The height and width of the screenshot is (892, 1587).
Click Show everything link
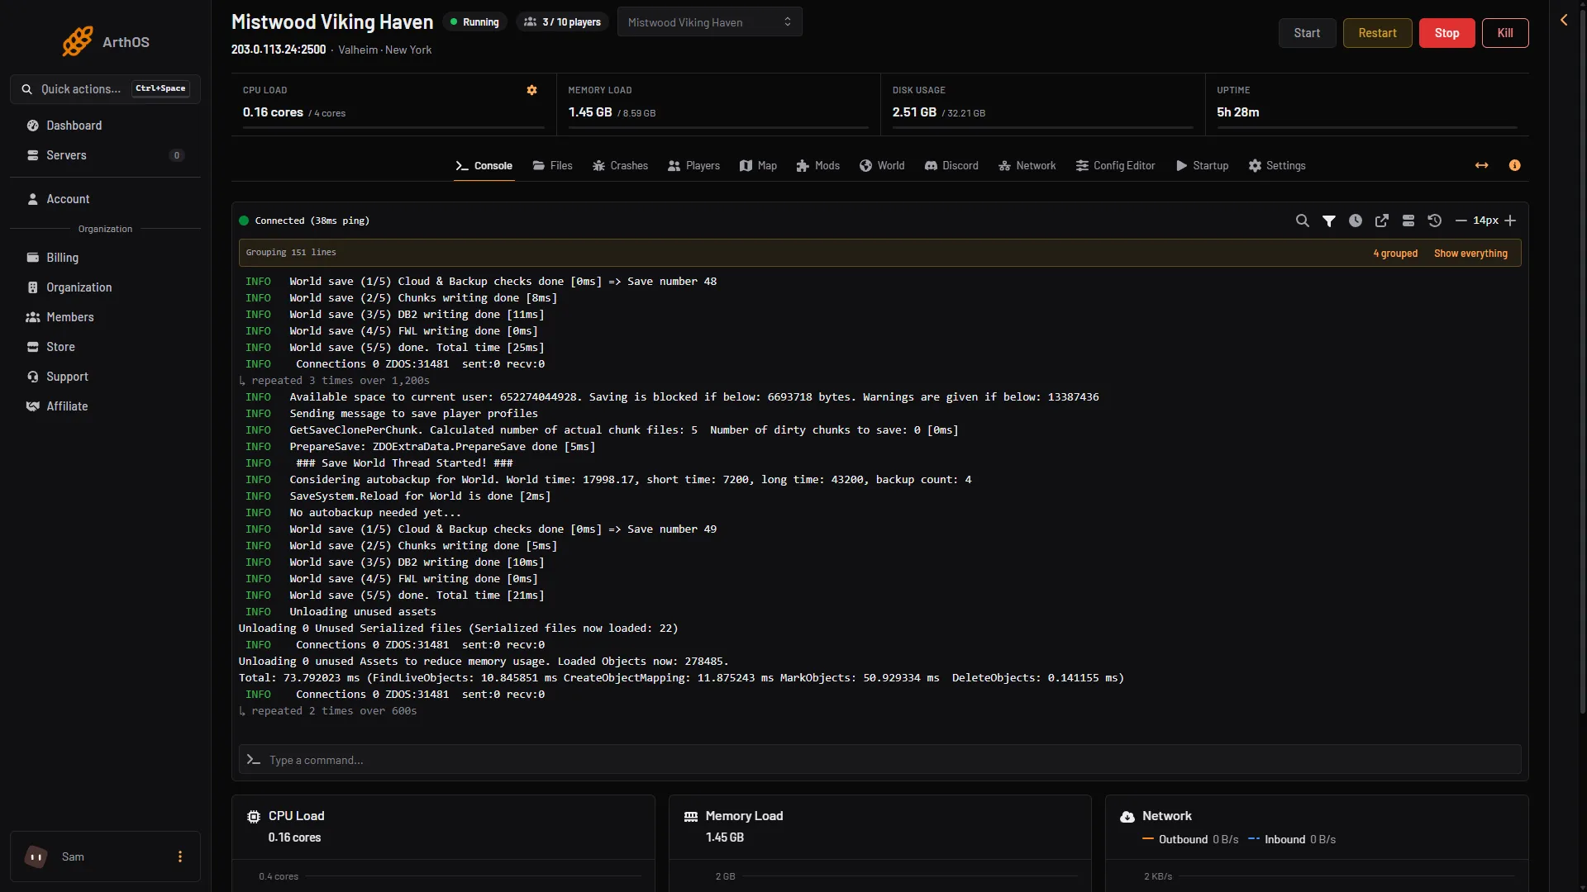1470,254
